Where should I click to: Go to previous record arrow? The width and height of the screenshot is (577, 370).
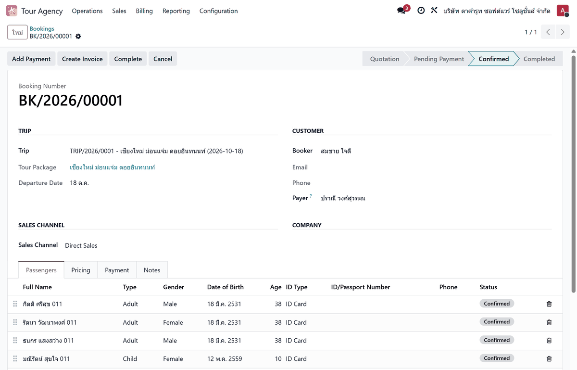click(x=548, y=32)
